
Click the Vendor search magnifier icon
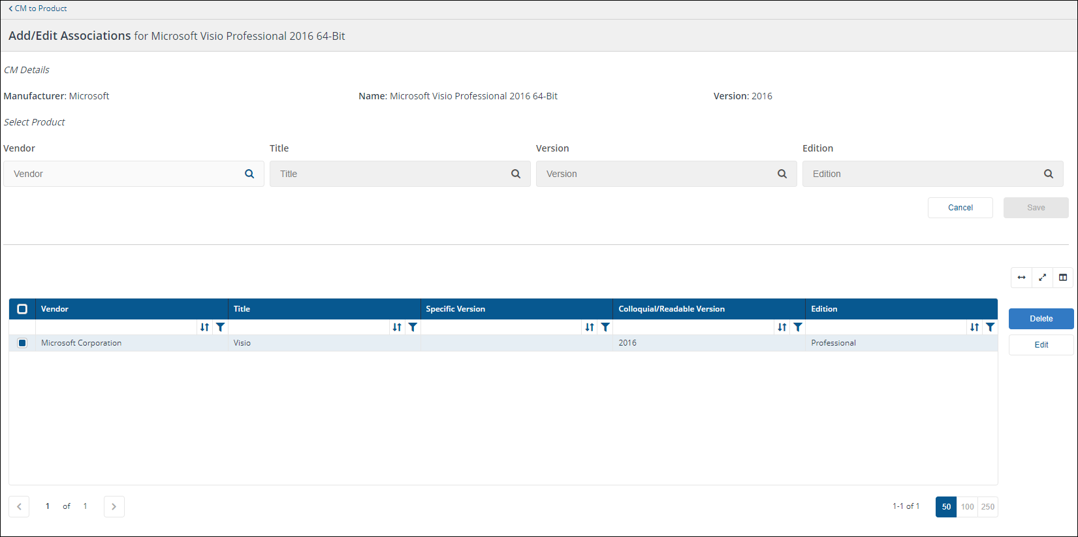(249, 174)
